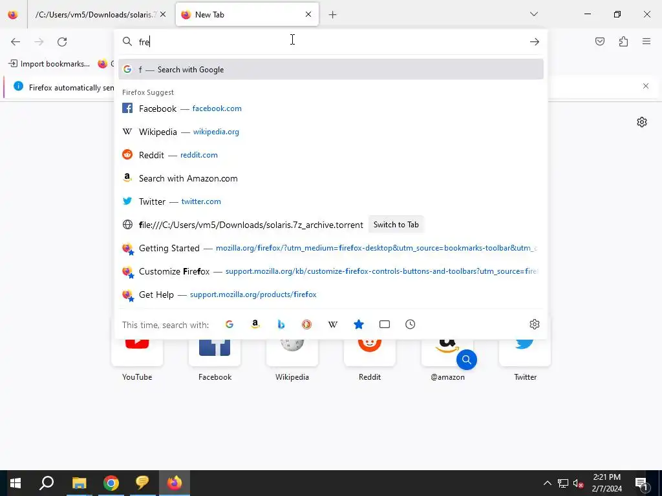Open the Windows notification center
Screen dimensions: 662x496
[x=642, y=483]
